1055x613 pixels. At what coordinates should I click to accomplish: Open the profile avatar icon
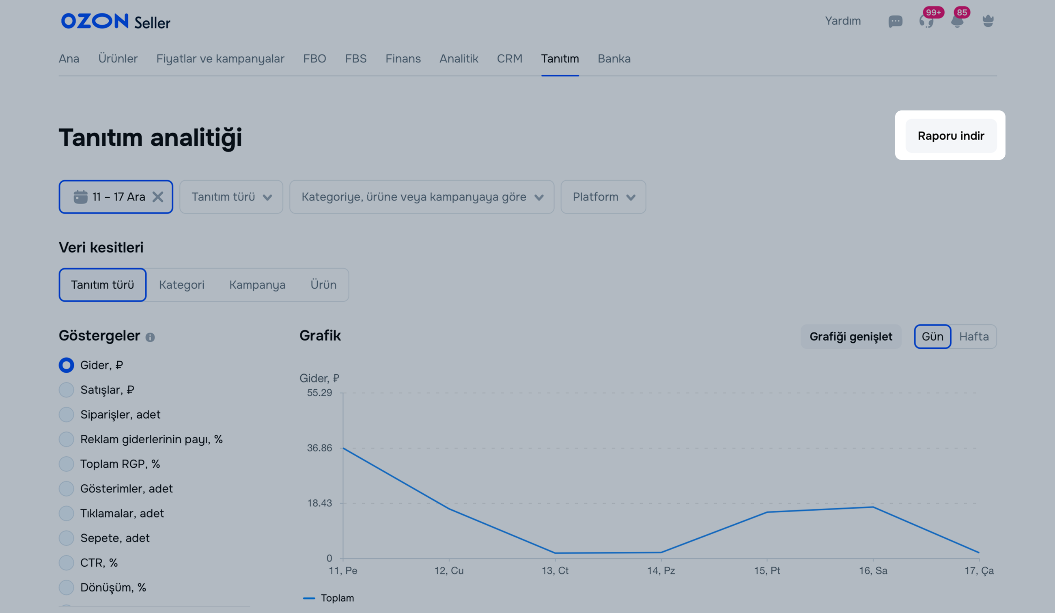(988, 21)
